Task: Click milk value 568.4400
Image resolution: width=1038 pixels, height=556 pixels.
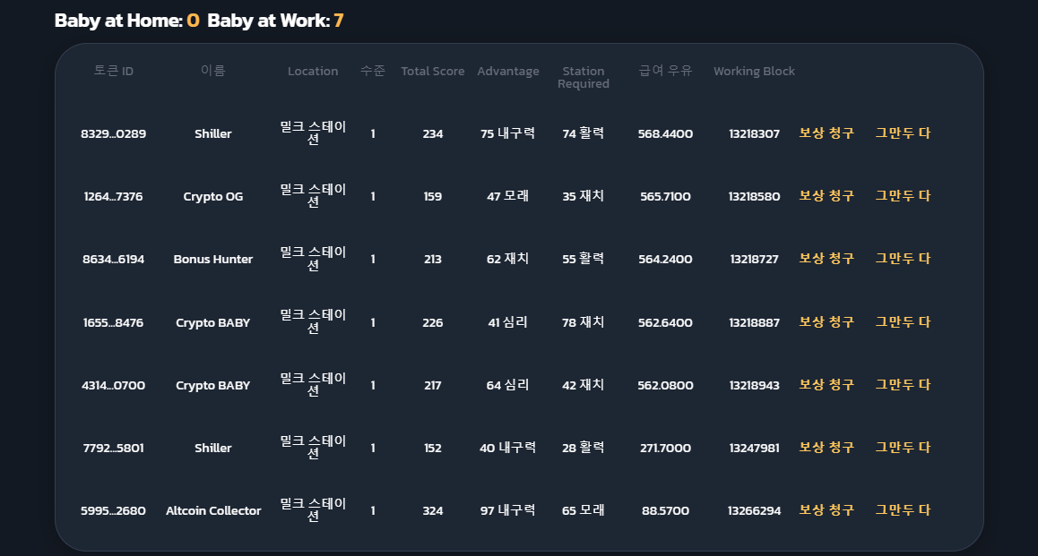Action: tap(665, 133)
